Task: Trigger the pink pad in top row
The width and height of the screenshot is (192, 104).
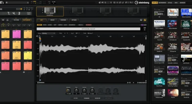Action: (16, 34)
